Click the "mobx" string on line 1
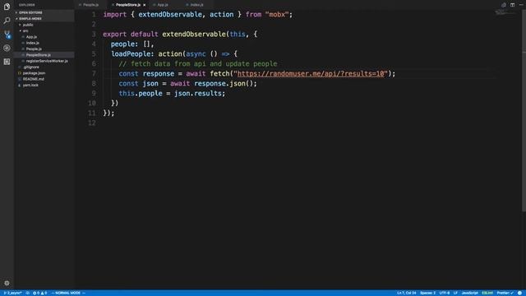The height and width of the screenshot is (296, 526). pyautogui.click(x=277, y=15)
